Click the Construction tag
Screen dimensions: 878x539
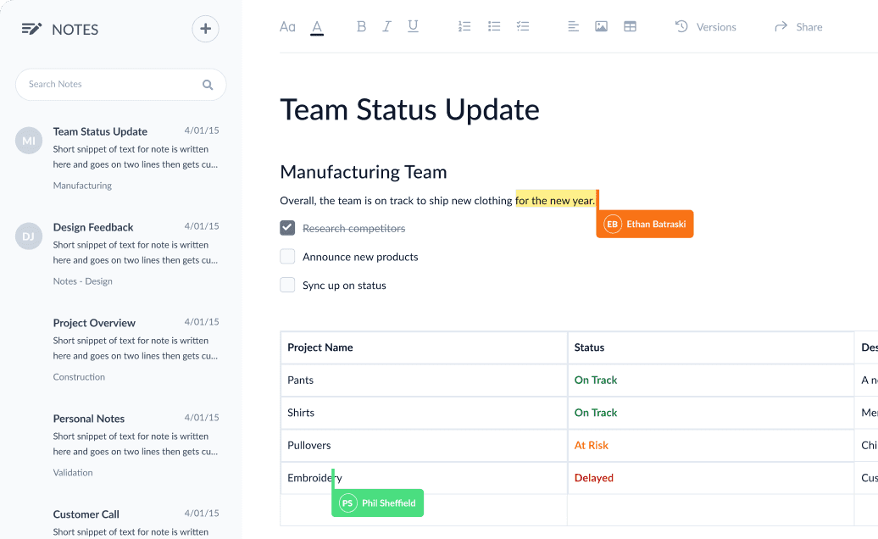[79, 376]
